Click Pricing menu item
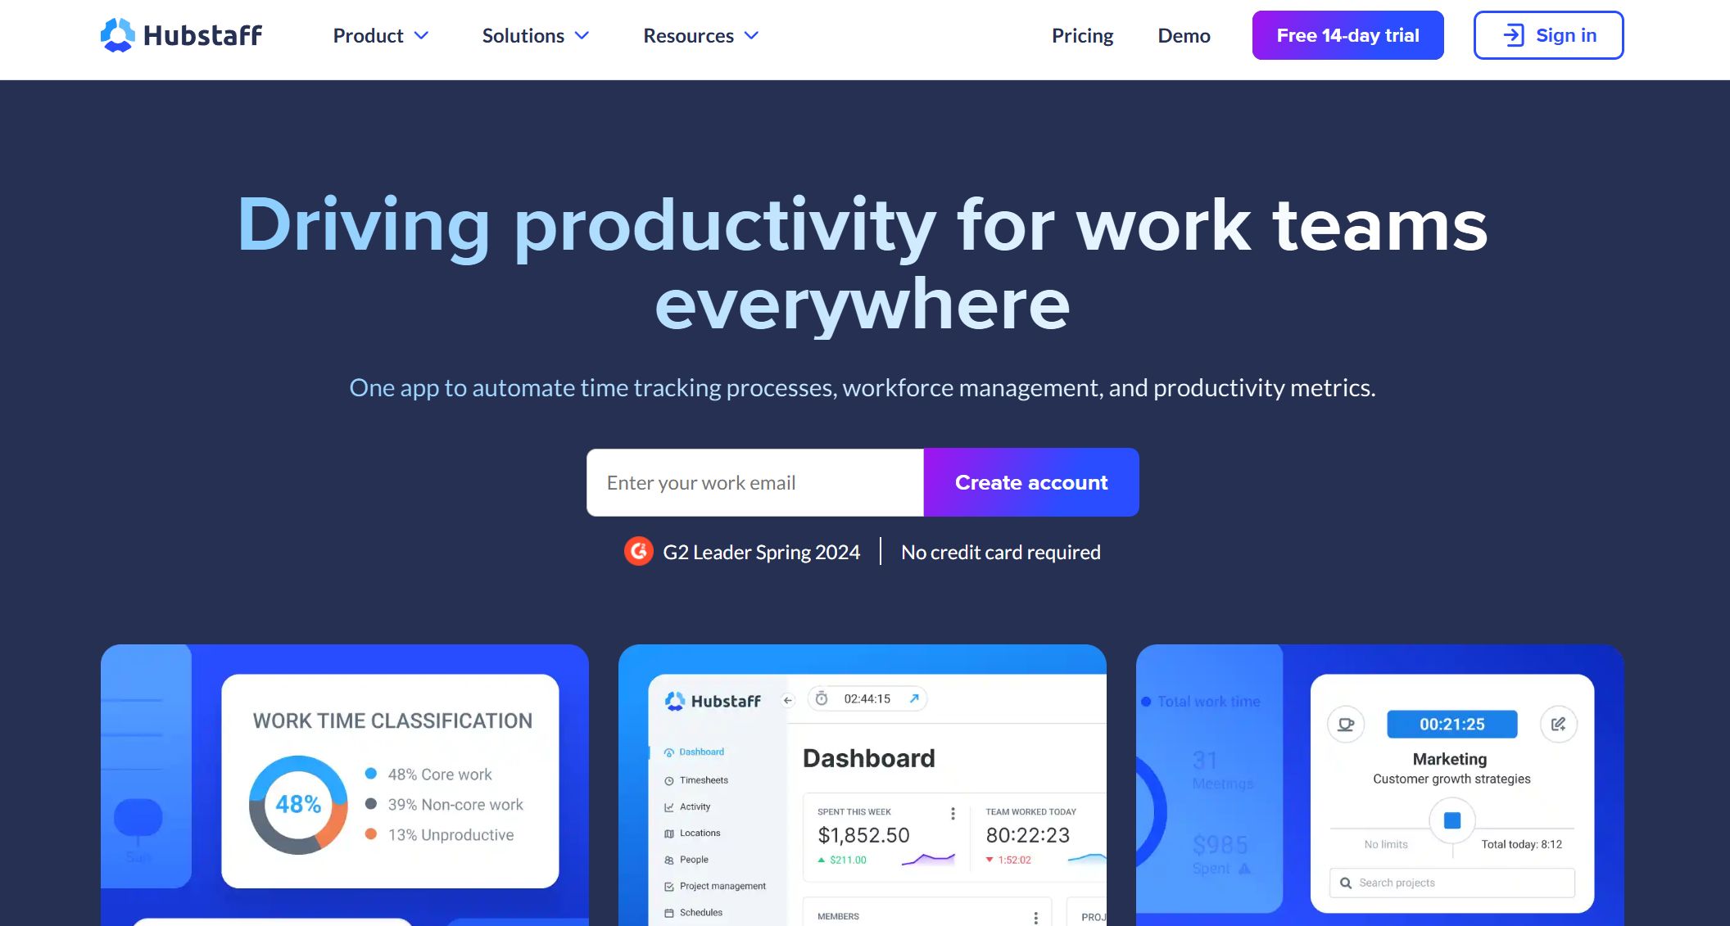This screenshot has width=1730, height=926. pos(1082,35)
